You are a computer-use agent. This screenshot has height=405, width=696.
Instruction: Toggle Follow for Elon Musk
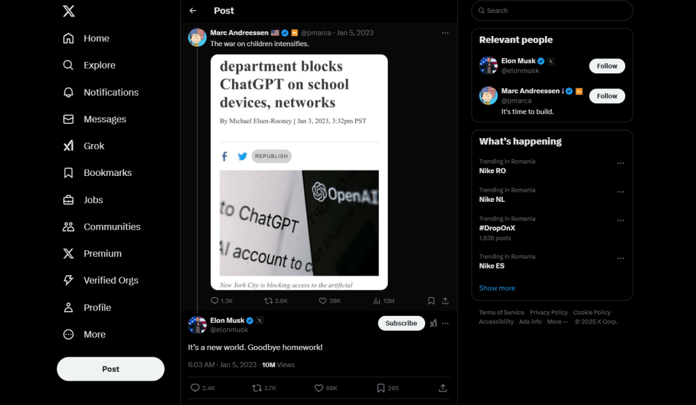tap(607, 66)
